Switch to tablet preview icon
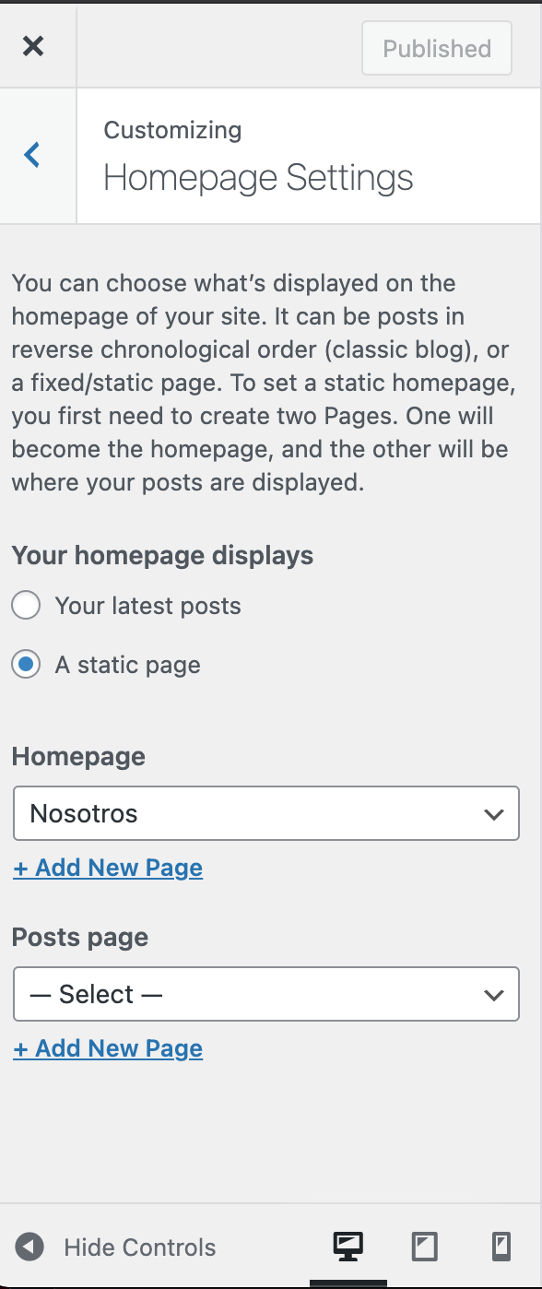Viewport: 542px width, 1289px height. (424, 1247)
